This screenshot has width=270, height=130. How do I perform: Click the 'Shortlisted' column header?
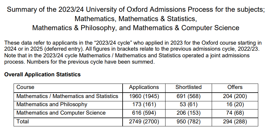(188, 87)
